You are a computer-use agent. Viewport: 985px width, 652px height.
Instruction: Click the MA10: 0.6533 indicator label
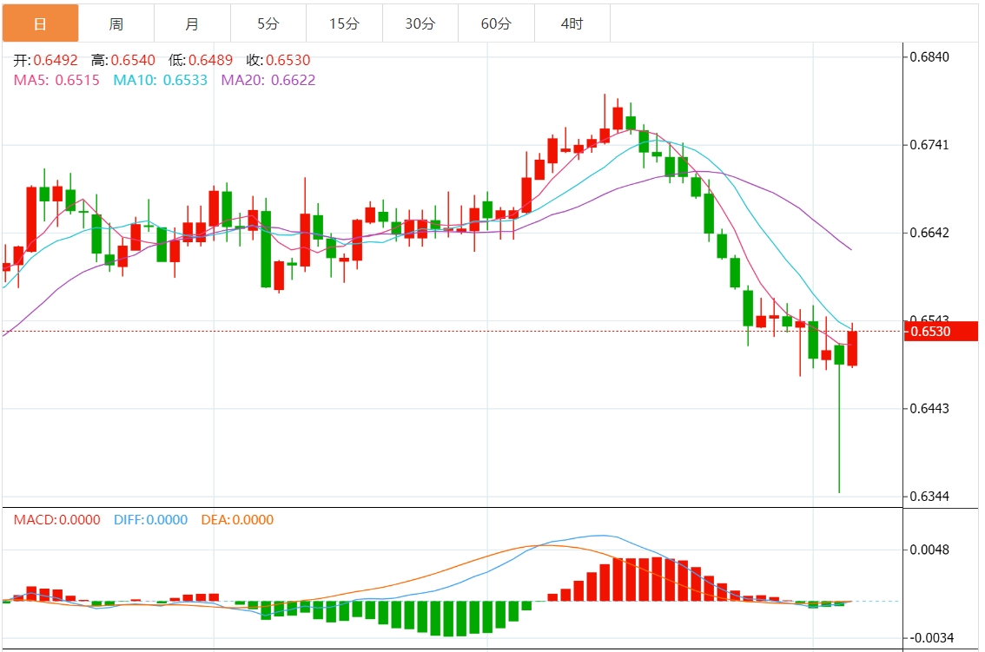tap(160, 81)
